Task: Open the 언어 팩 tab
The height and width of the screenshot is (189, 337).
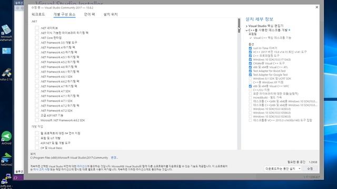Action: [90, 14]
